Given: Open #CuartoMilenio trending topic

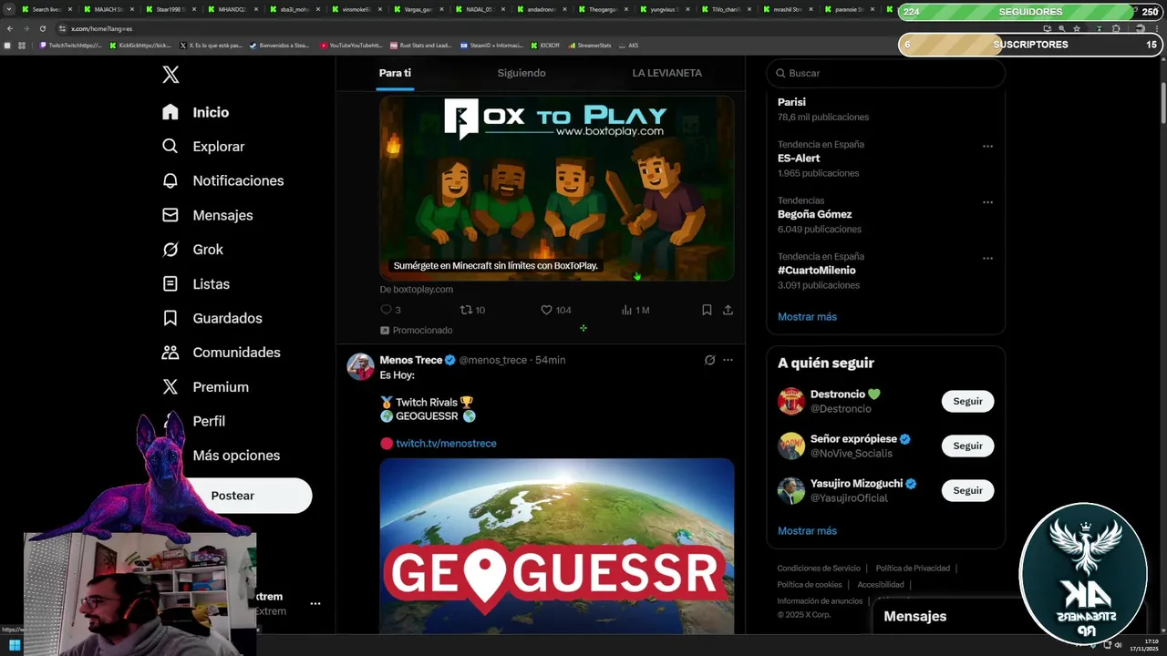Looking at the screenshot, I should [x=816, y=271].
